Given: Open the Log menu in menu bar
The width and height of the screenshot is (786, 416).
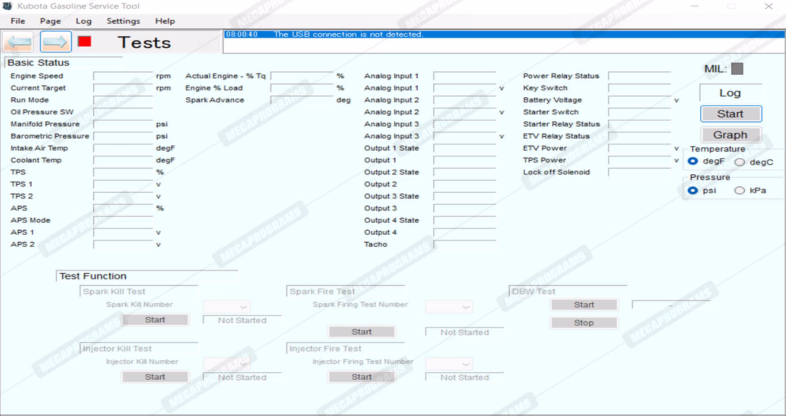Looking at the screenshot, I should click(83, 21).
